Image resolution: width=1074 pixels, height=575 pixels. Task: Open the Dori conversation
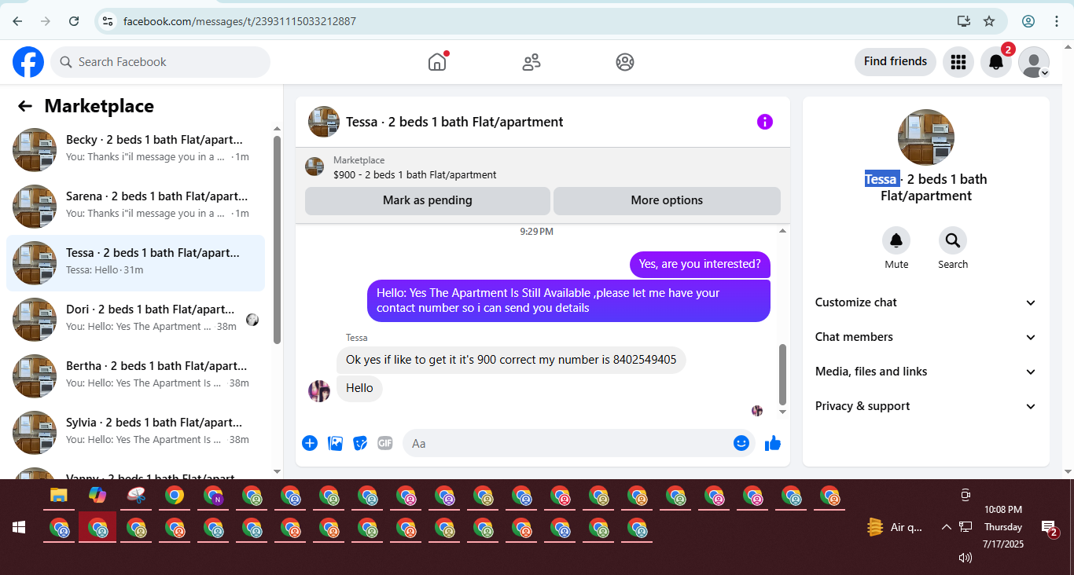click(x=136, y=320)
